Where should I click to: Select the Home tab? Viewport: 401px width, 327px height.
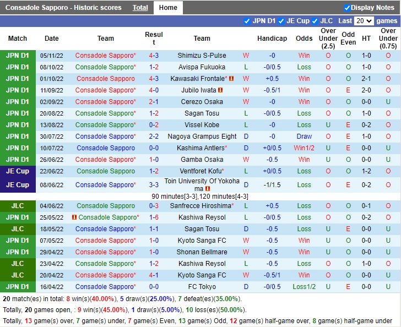(x=168, y=8)
